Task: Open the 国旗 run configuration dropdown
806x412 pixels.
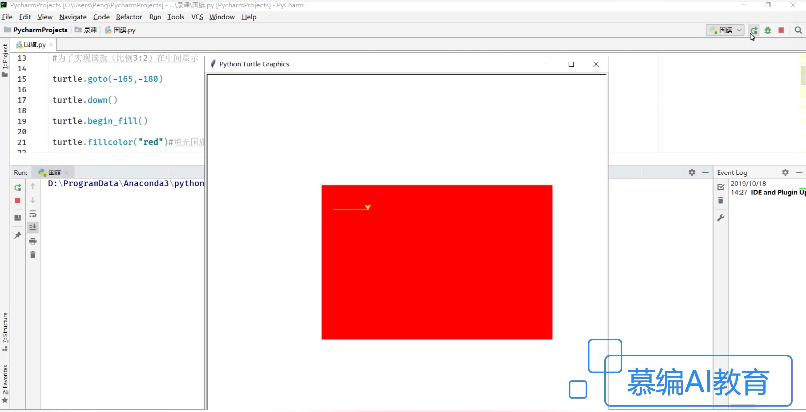Action: (725, 30)
